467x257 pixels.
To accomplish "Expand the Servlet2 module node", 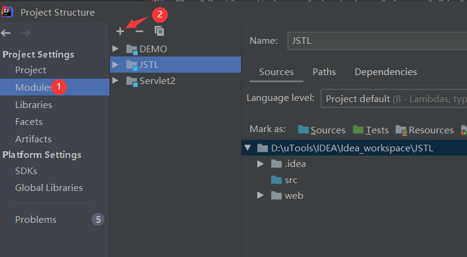I will [x=115, y=80].
